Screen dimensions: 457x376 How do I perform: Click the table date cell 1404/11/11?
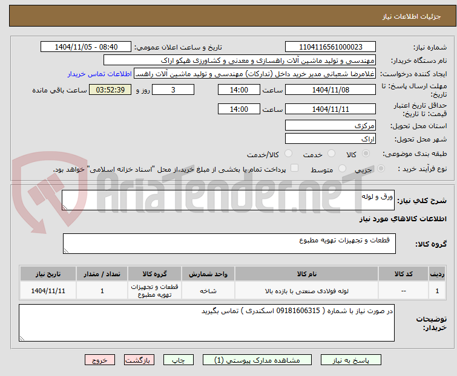tap(48, 291)
